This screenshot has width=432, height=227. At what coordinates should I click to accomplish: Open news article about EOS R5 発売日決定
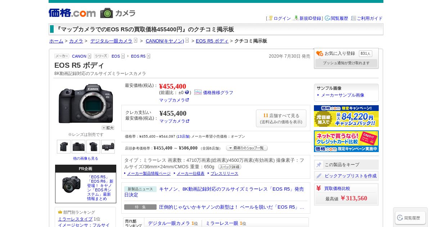(x=214, y=192)
